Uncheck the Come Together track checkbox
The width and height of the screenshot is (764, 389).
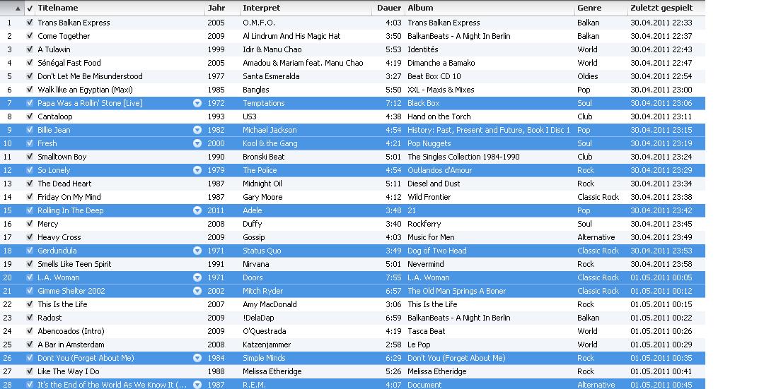coord(30,36)
